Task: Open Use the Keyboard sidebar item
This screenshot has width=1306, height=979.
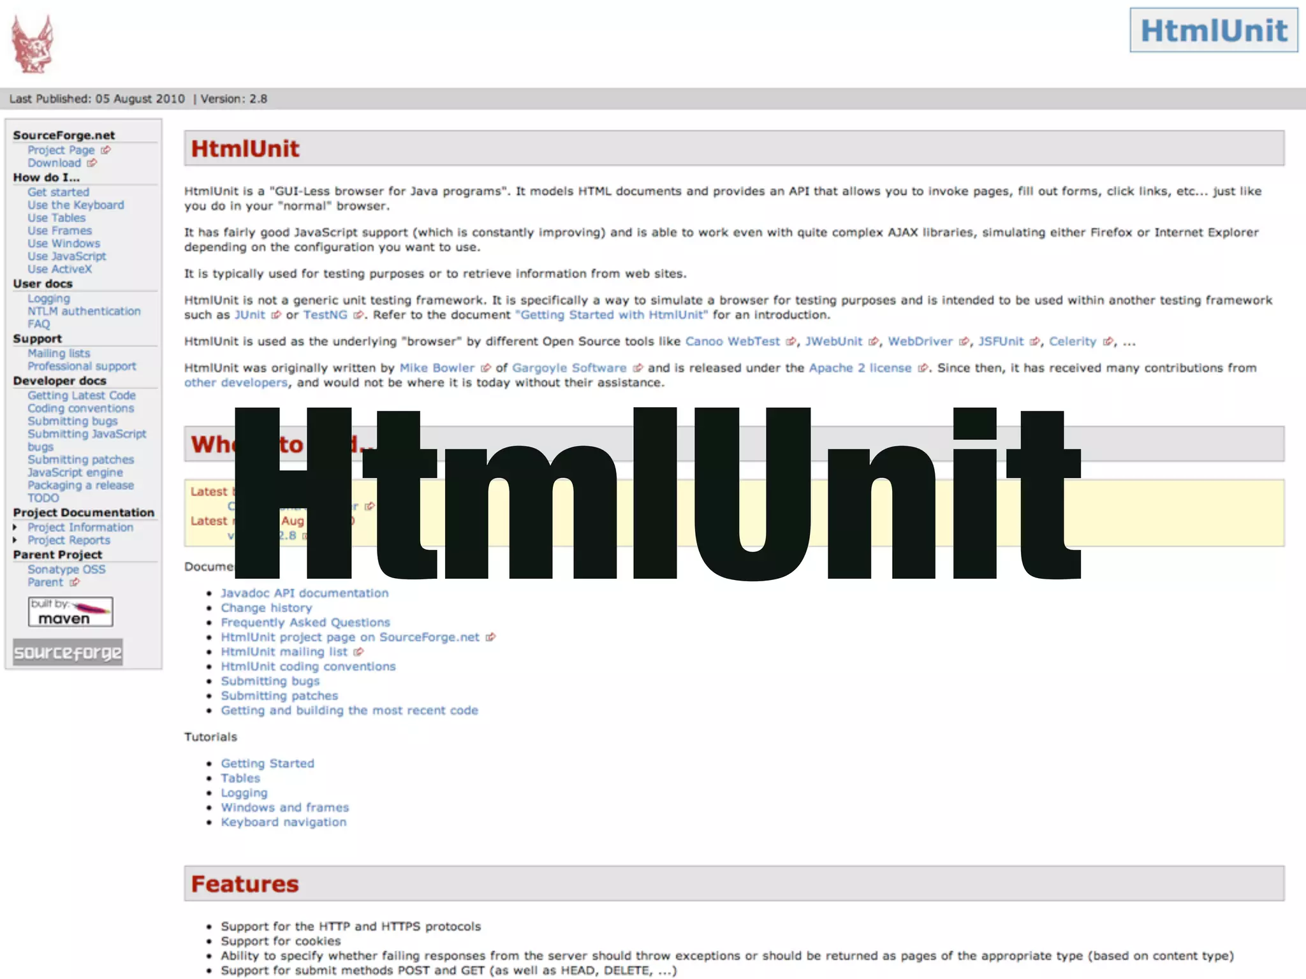Action: pyautogui.click(x=76, y=205)
